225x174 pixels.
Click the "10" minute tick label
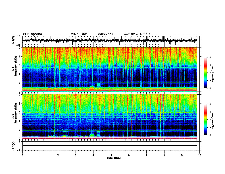200,155
